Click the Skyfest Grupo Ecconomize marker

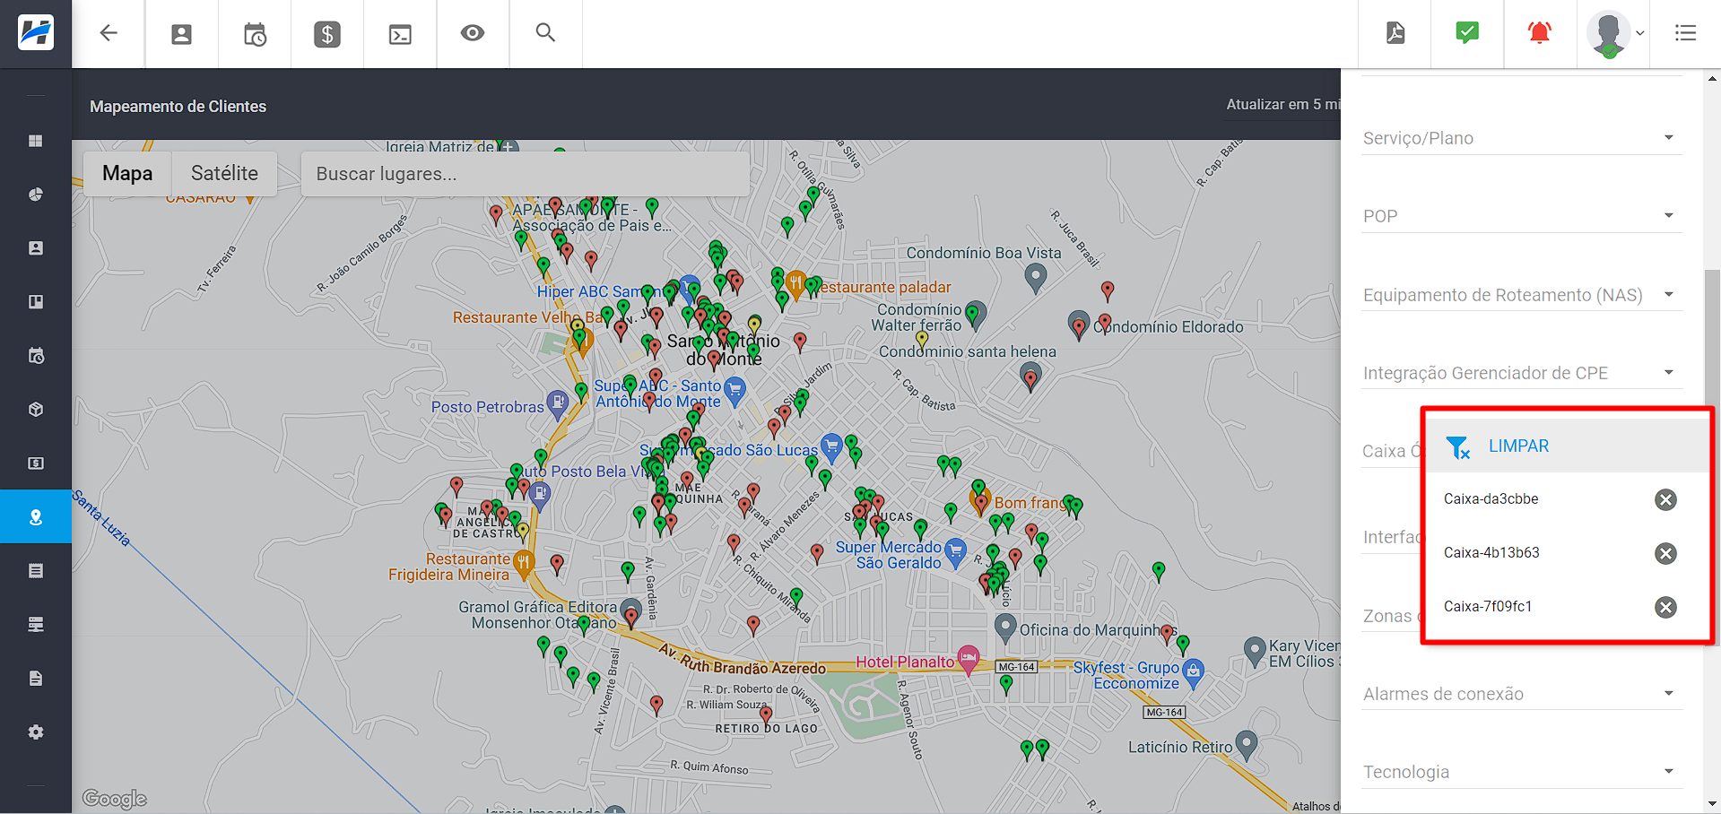pos(1193,671)
